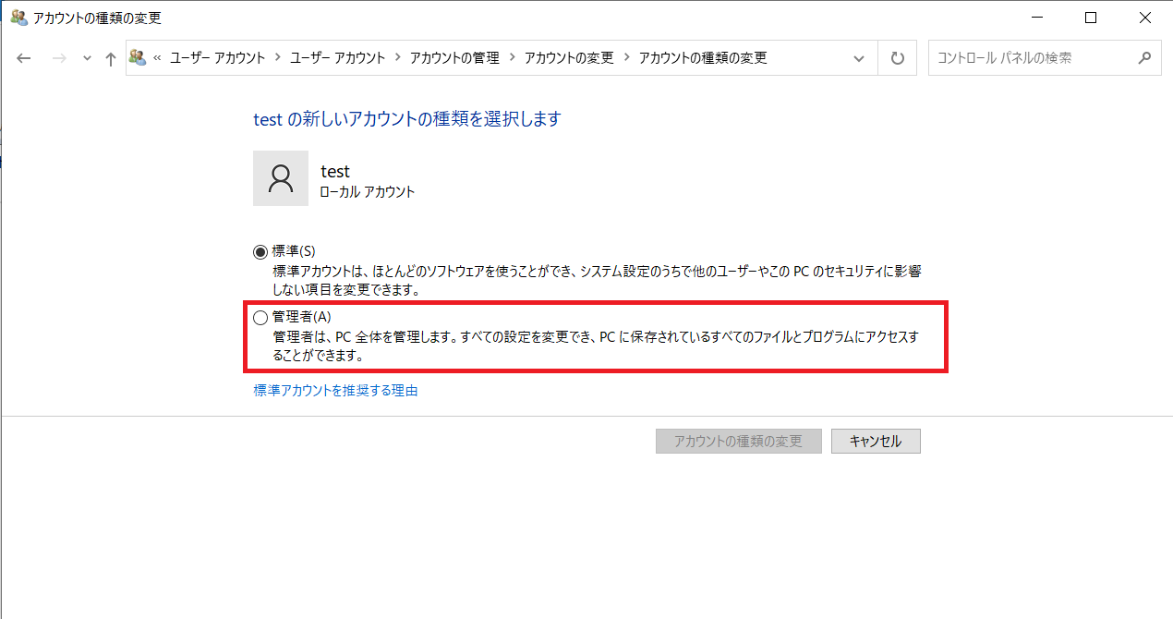Maximize the window
Image resolution: width=1173 pixels, height=619 pixels.
pos(1091,18)
